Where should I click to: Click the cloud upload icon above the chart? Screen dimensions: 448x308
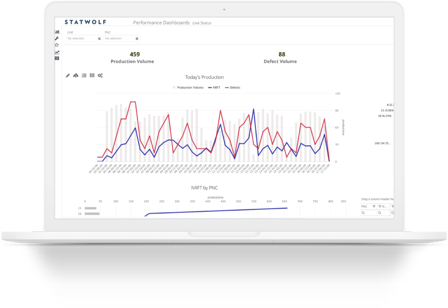coord(76,75)
